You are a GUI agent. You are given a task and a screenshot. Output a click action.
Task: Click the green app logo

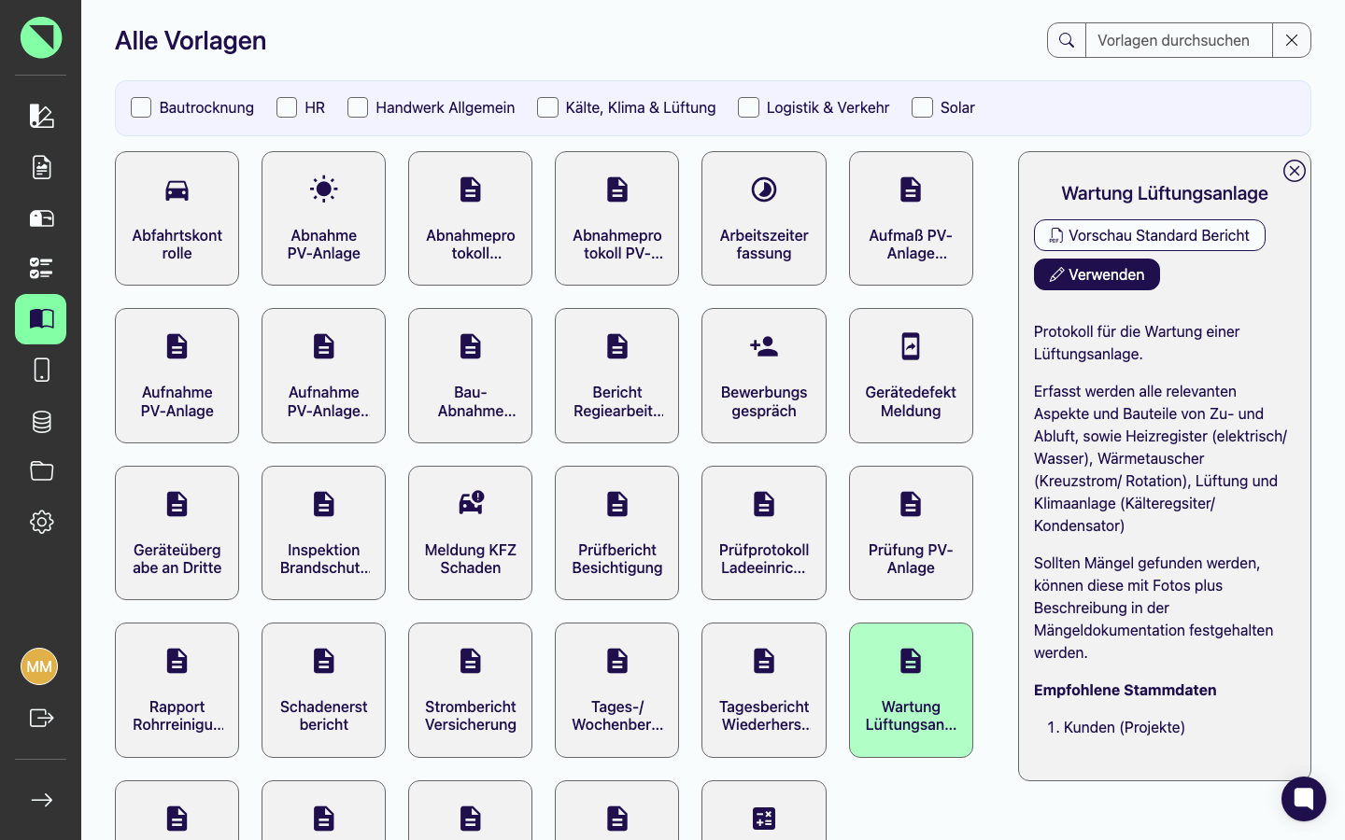click(x=41, y=37)
